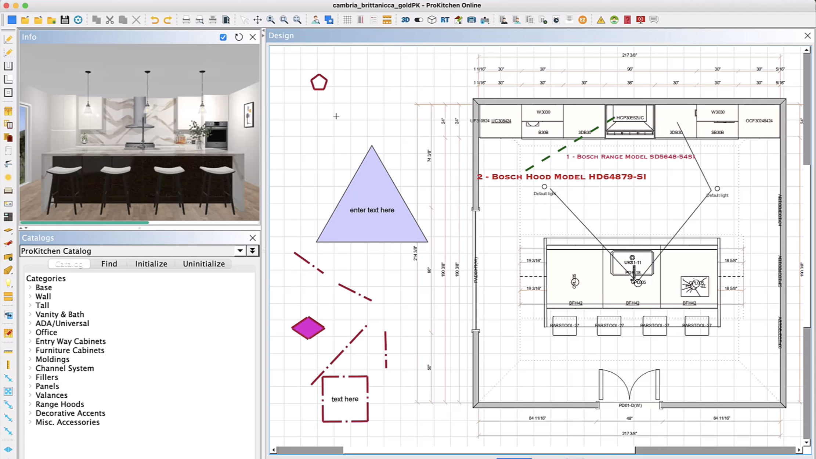Image resolution: width=816 pixels, height=459 pixels.
Task: Click the Design view vertical scrollbar
Action: coord(806,246)
